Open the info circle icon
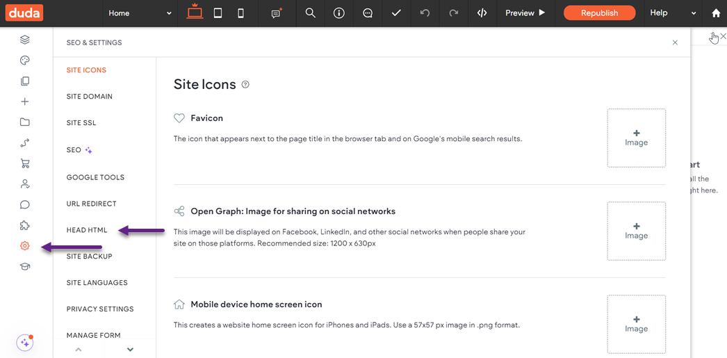727x358 pixels. [x=339, y=13]
